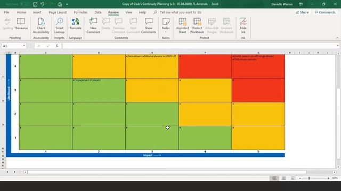The width and height of the screenshot is (341, 191).
Task: Open the Insert tab
Action: (37, 12)
